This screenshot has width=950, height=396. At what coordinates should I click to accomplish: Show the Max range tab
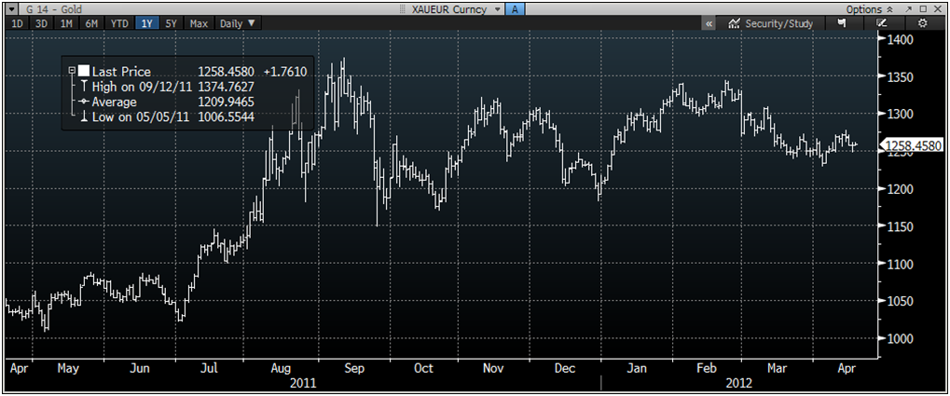[x=198, y=22]
